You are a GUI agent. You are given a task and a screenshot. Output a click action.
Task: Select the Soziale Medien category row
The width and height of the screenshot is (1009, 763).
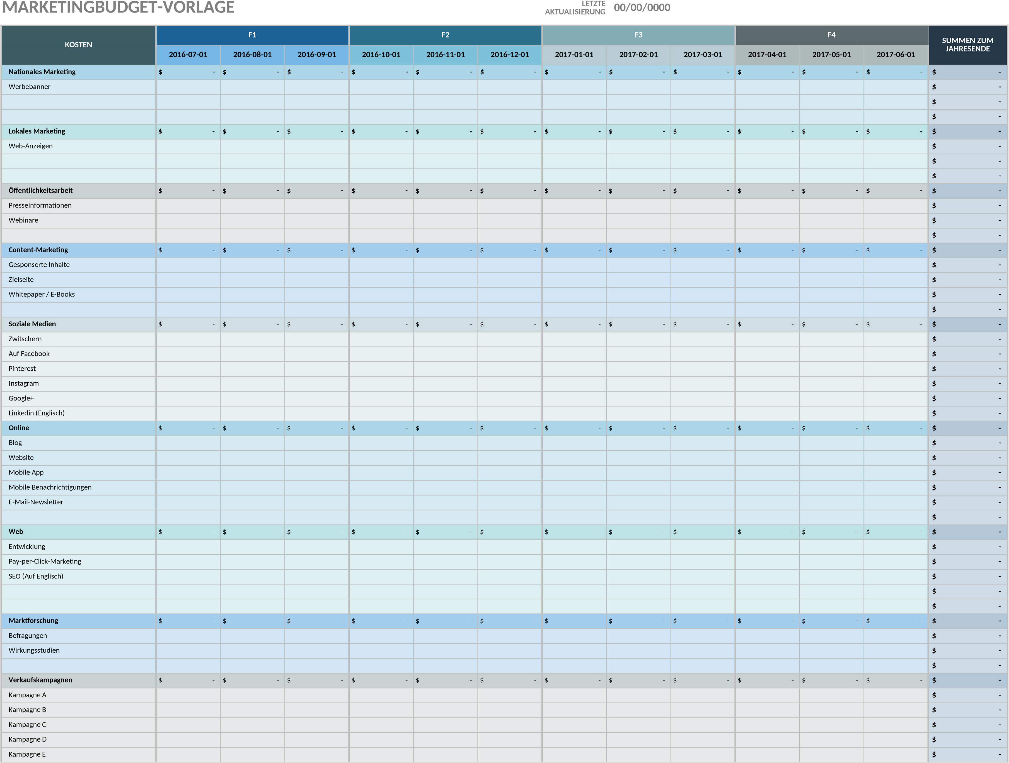tap(504, 324)
